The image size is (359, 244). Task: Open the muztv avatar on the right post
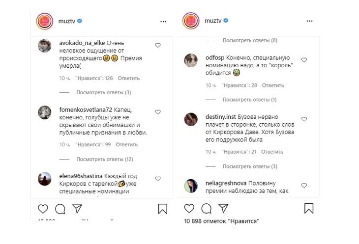[190, 22]
